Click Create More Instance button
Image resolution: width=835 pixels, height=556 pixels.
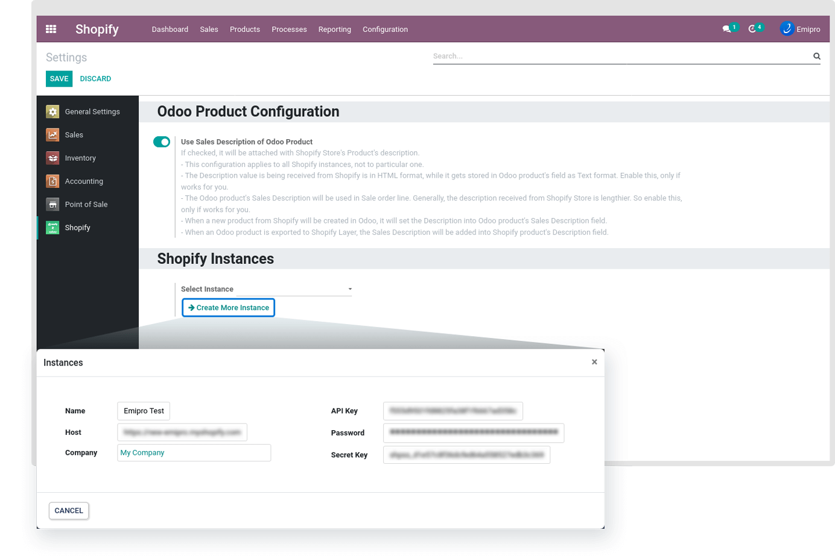(x=229, y=308)
